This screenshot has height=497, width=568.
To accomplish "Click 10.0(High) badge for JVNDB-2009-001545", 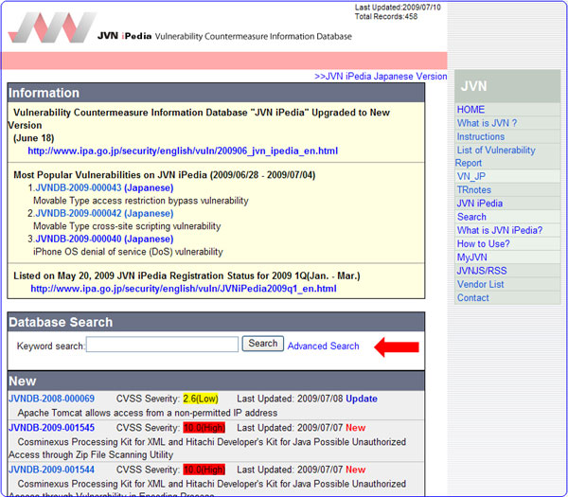I will coord(204,428).
